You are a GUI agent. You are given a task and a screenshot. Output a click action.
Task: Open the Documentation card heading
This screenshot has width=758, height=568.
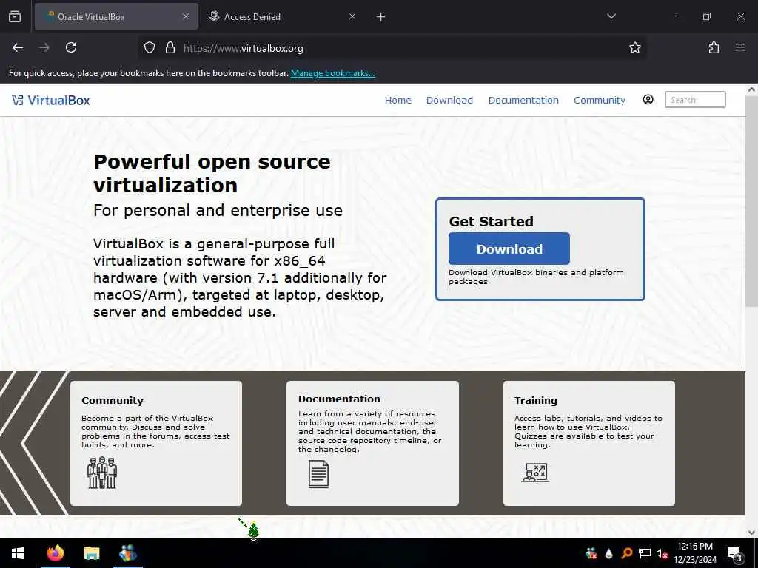click(339, 399)
